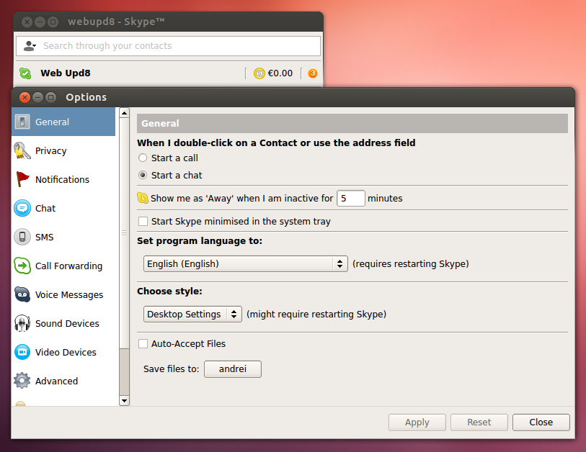Click the Voice Messages cassette icon
Viewport: 586px width, 452px height.
pyautogui.click(x=22, y=294)
